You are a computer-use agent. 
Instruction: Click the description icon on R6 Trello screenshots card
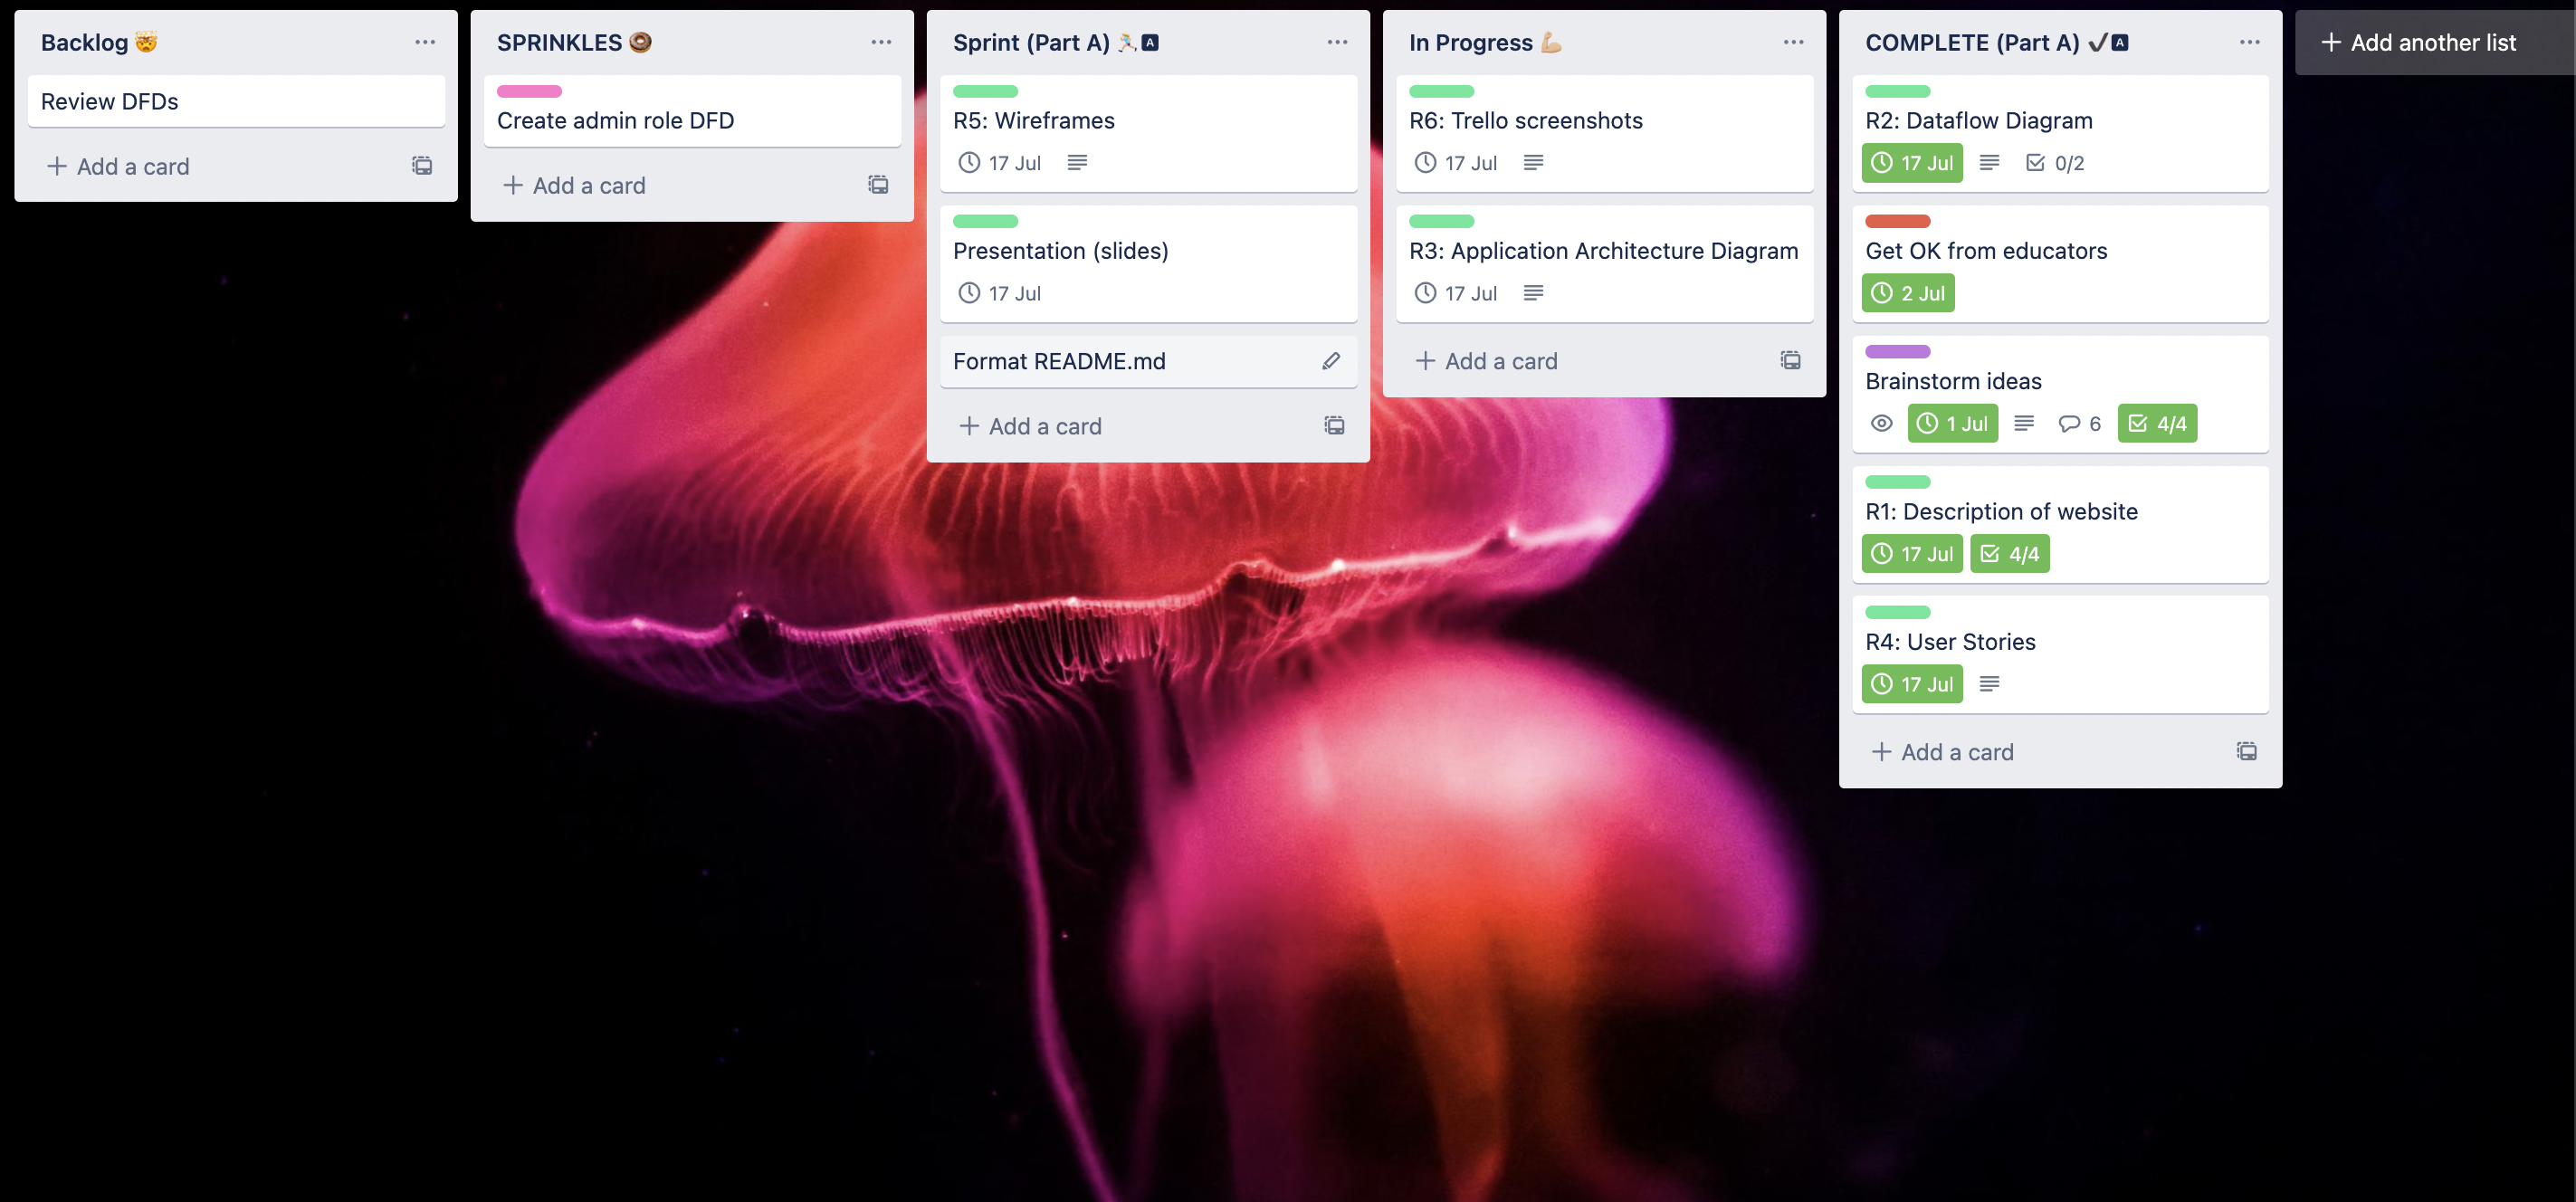[1534, 163]
